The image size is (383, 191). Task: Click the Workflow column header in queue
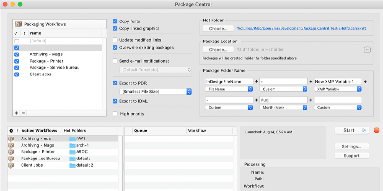(x=210, y=131)
